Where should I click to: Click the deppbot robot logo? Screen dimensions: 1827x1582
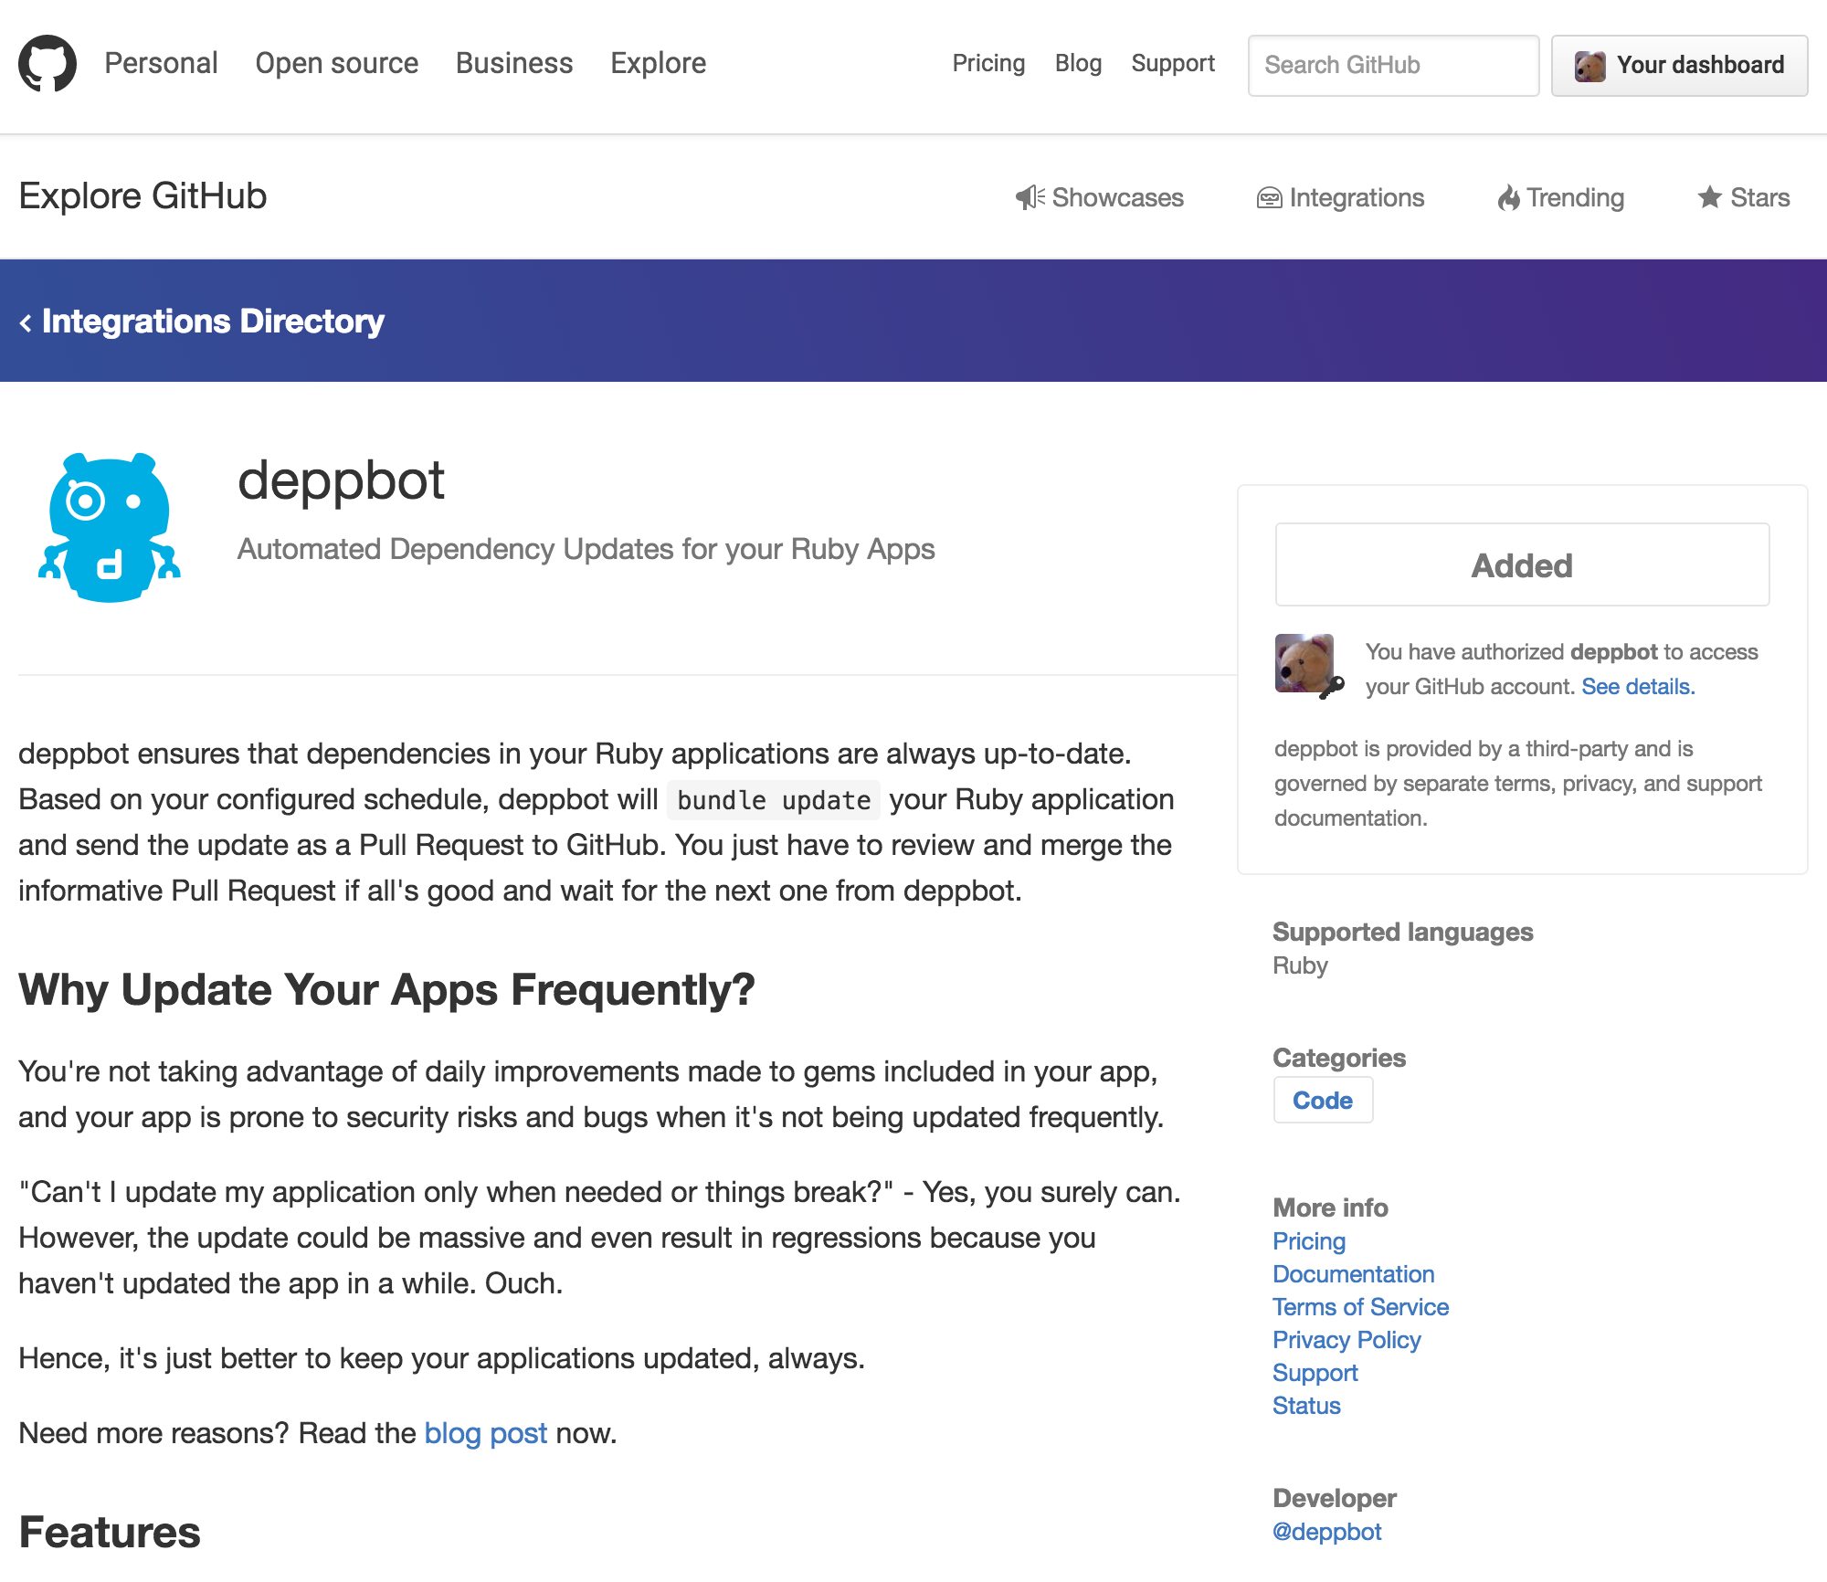coord(110,528)
